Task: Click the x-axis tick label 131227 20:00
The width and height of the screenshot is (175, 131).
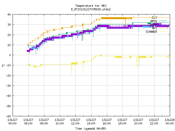Action: click(138, 122)
